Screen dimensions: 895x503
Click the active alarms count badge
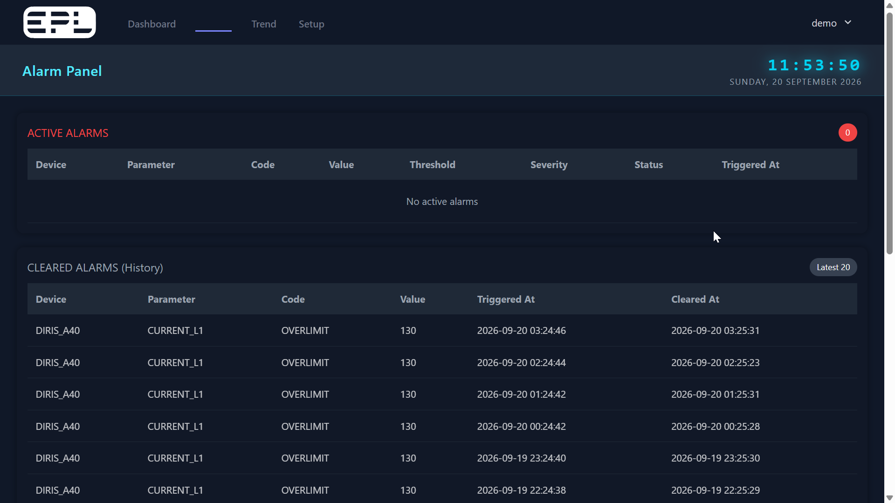[847, 133]
